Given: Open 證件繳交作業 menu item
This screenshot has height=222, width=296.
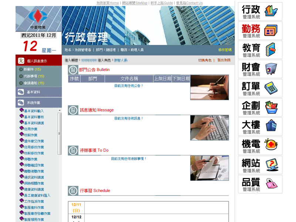Looking at the screenshot, I should click(34, 141).
